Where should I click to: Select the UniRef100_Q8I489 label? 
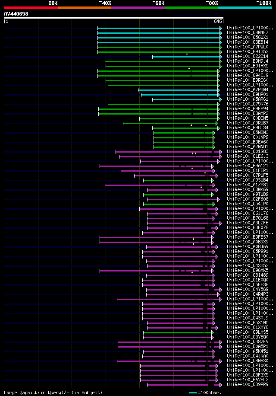click(x=248, y=275)
